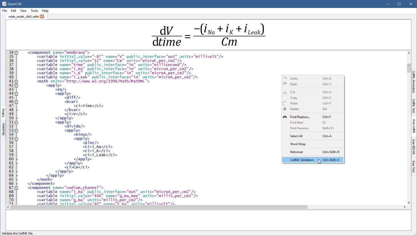Open the Tools menu

coord(34,11)
